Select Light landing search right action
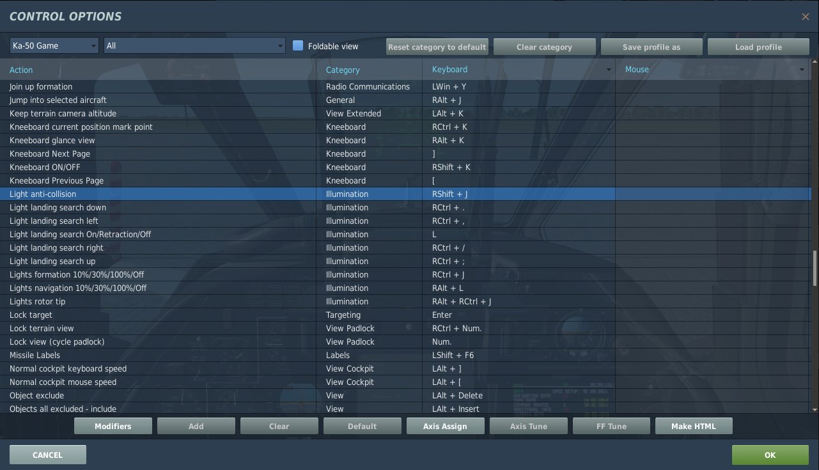Image resolution: width=819 pixels, height=470 pixels. (56, 247)
